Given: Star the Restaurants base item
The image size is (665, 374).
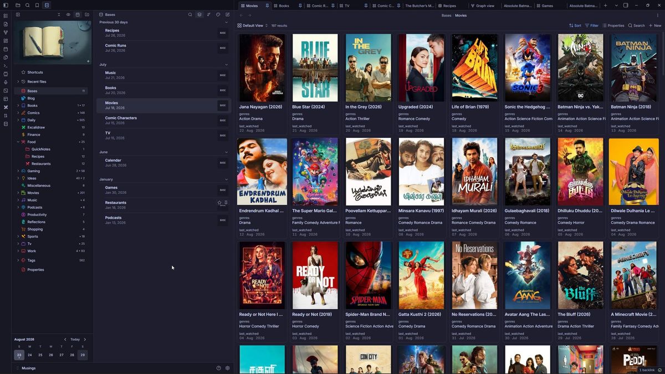Looking at the screenshot, I should [219, 203].
